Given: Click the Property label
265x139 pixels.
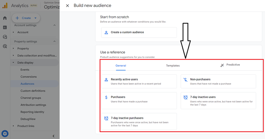Looking at the screenshot, I should point(23,49).
